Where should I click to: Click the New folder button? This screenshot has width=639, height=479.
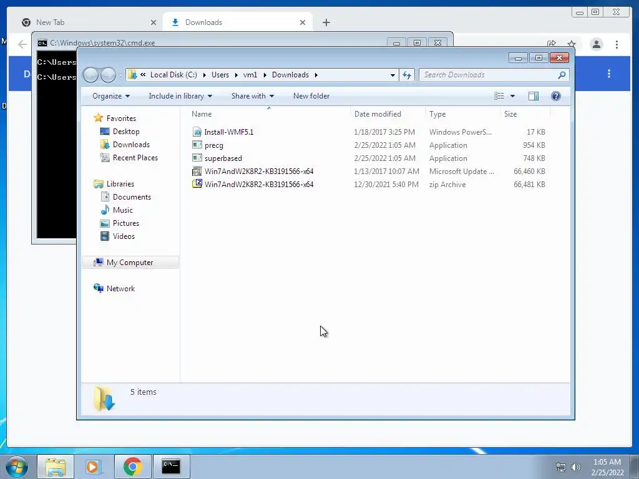(x=311, y=95)
